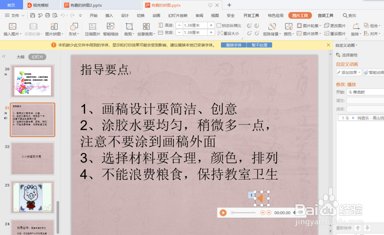Viewport: 384px width, 235px height.
Task: Click the 压缩图片 tool
Action: click(92, 29)
